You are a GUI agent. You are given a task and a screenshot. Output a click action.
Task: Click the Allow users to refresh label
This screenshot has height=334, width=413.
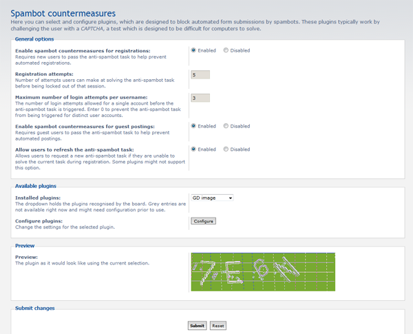pyautogui.click(x=74, y=149)
